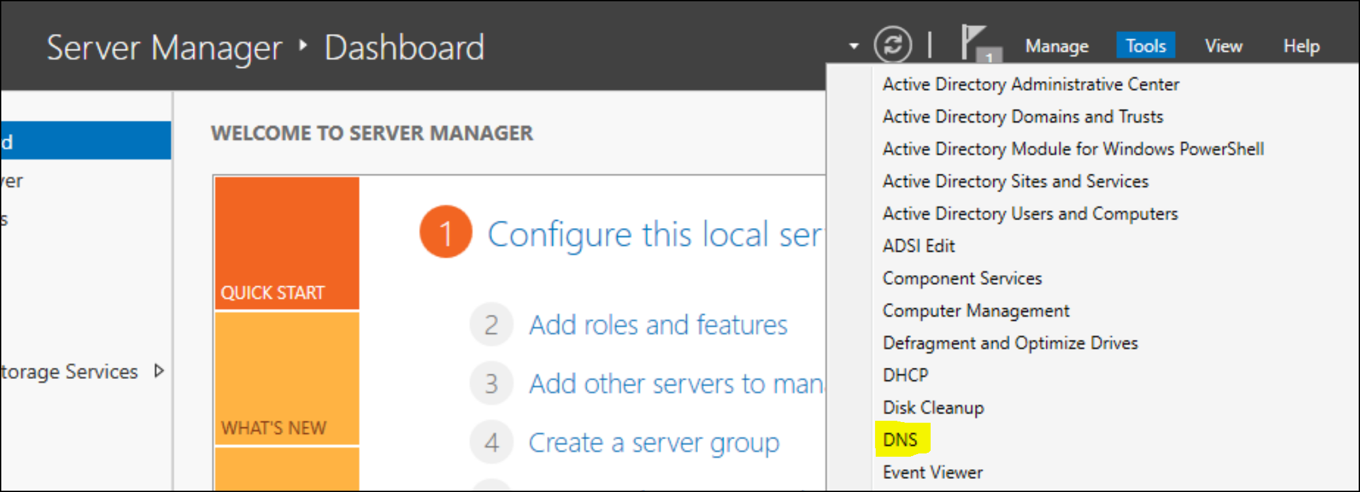
Task: Start Computer Management tool
Action: (976, 310)
